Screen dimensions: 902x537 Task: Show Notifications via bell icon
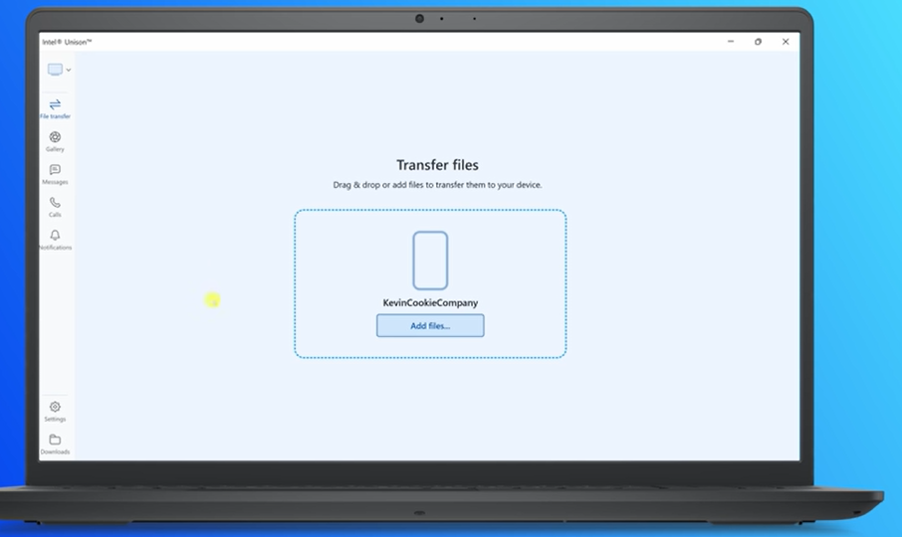pos(55,239)
